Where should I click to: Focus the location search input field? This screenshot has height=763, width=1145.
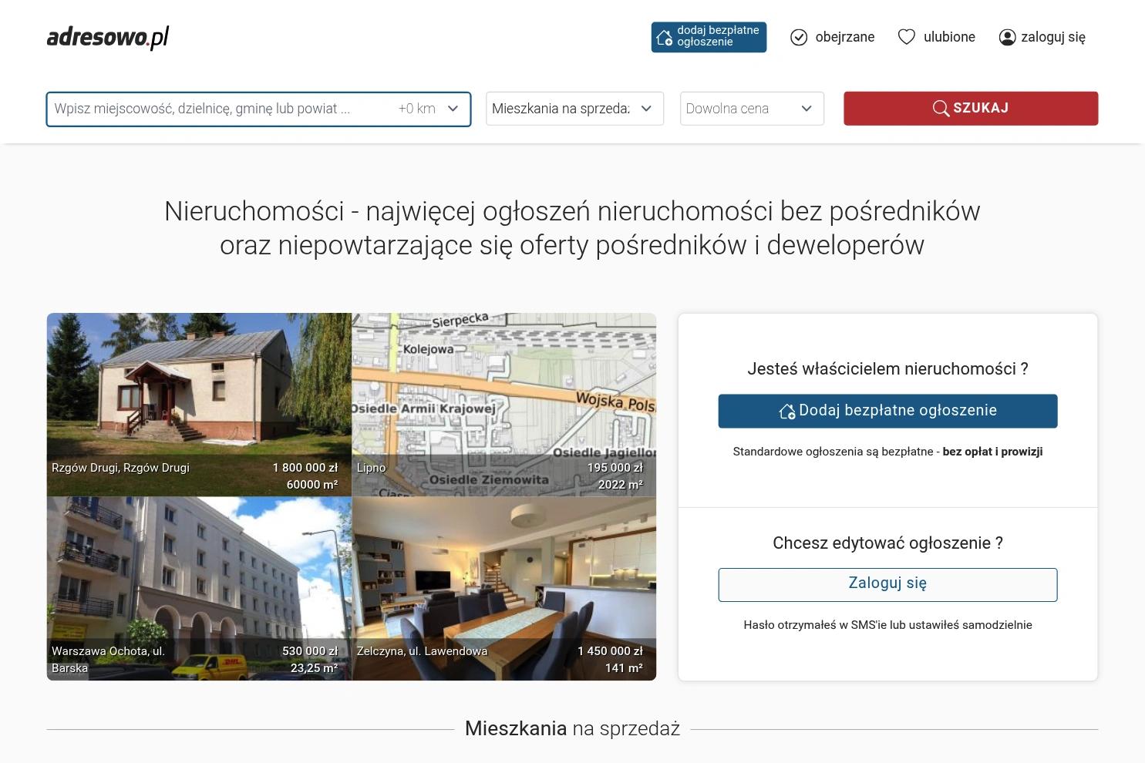(x=220, y=109)
